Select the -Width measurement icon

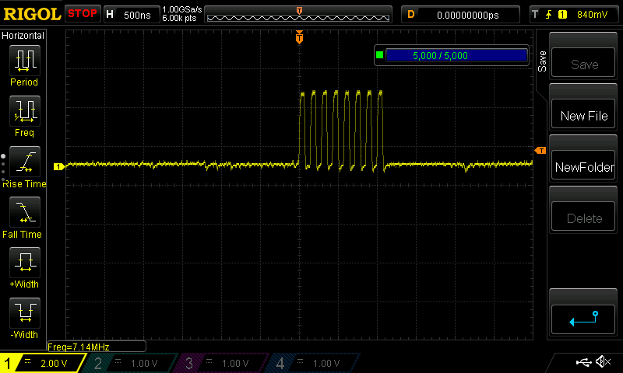coord(24,312)
